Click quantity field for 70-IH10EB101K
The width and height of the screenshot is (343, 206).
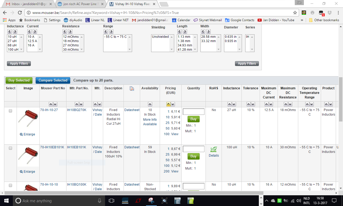click(193, 149)
